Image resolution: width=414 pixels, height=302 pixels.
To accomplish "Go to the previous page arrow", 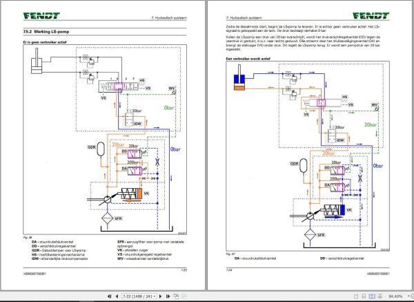I will point(117,296).
